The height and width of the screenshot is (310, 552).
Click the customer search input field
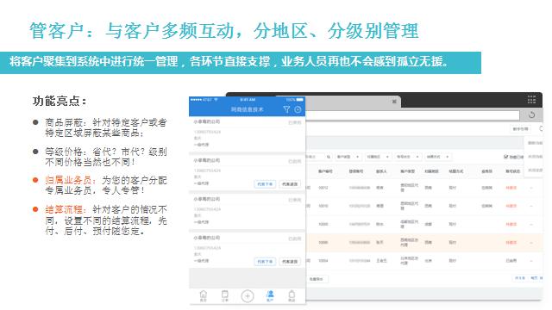pyautogui.click(x=315, y=157)
